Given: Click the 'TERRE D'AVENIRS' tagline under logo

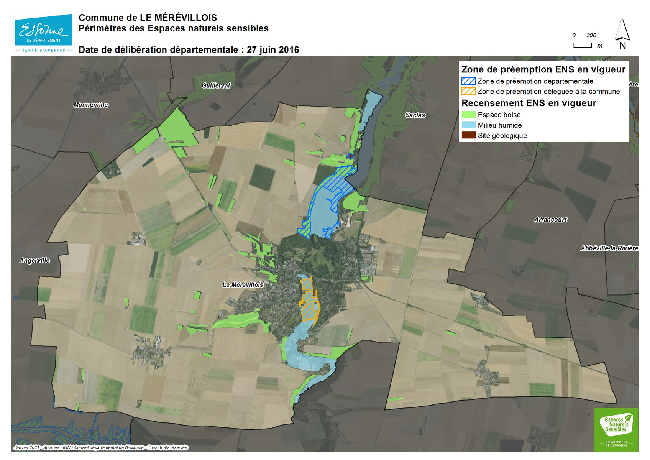Looking at the screenshot, I should 44,50.
